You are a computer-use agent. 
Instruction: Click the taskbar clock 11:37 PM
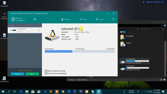pos(157,92)
